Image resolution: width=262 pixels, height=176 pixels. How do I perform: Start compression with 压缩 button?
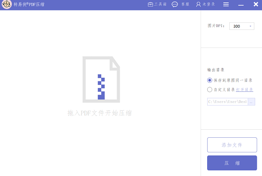(232, 163)
